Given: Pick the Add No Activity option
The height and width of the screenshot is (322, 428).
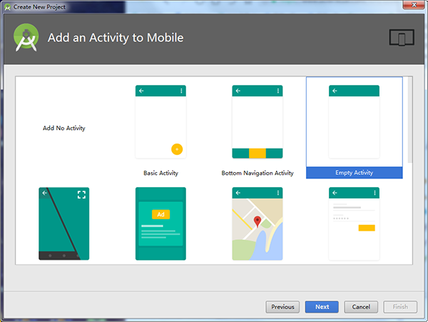Looking at the screenshot, I should coord(63,129).
